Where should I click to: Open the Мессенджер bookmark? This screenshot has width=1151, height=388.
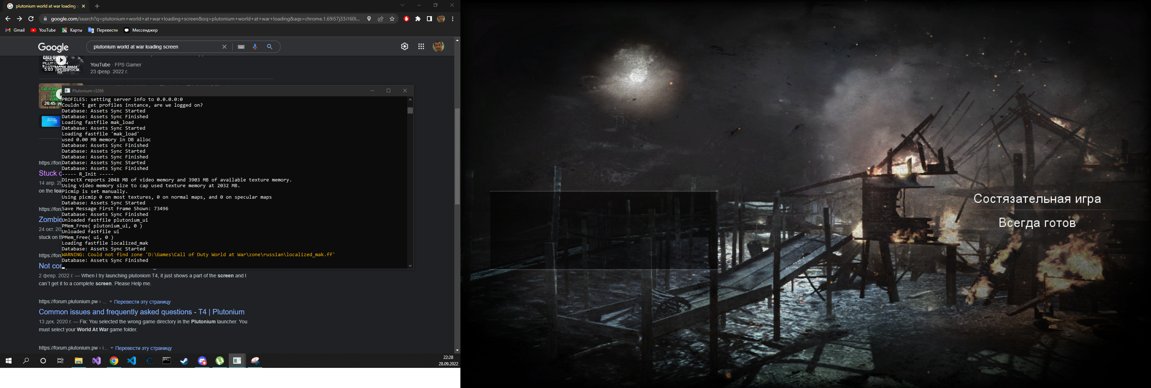point(141,31)
